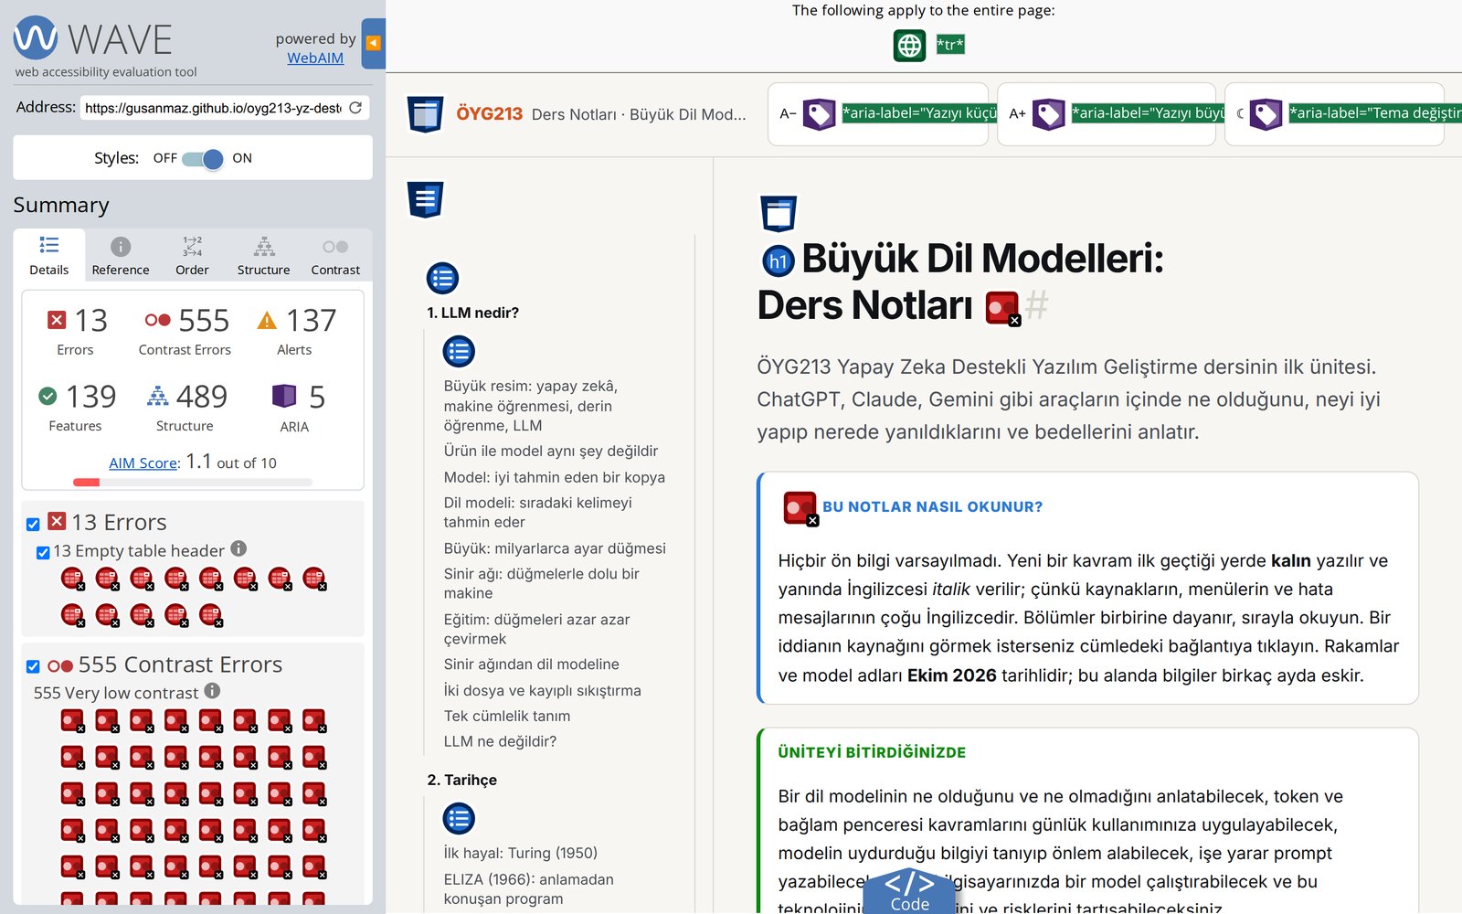Select the Details tab
The width and height of the screenshot is (1462, 914).
tap(49, 255)
